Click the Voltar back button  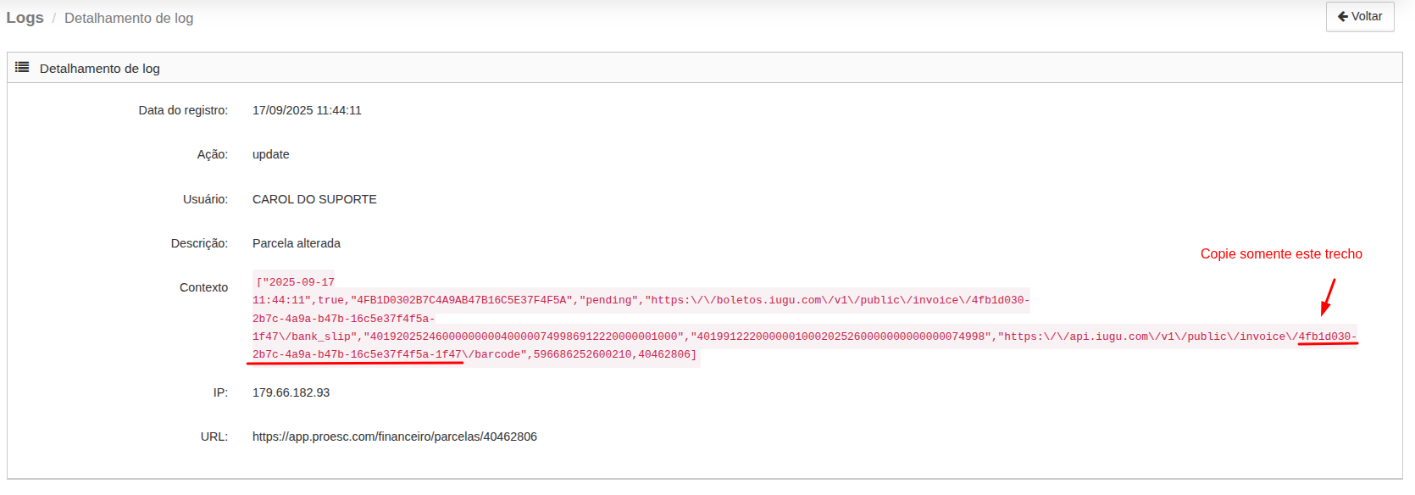click(x=1359, y=17)
